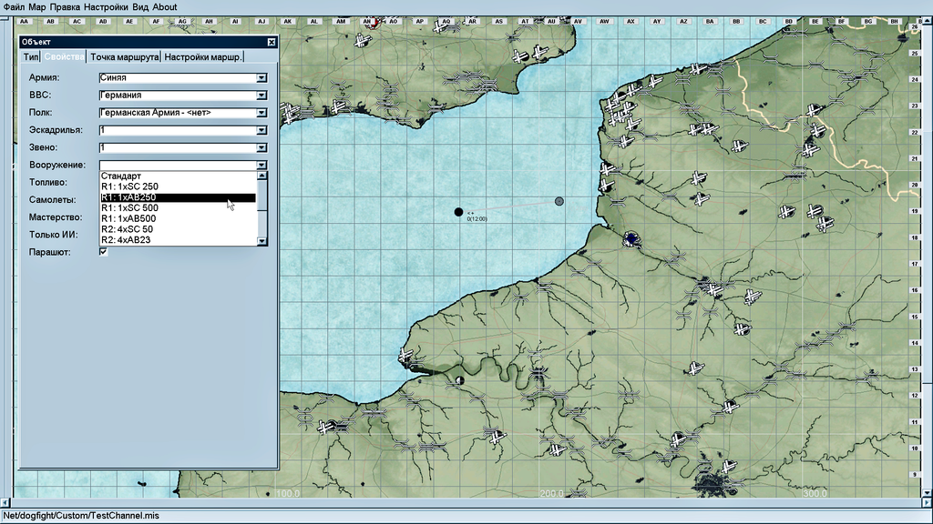
Task: Collapse the Вооружение dropdown arrow
Action: 261,166
